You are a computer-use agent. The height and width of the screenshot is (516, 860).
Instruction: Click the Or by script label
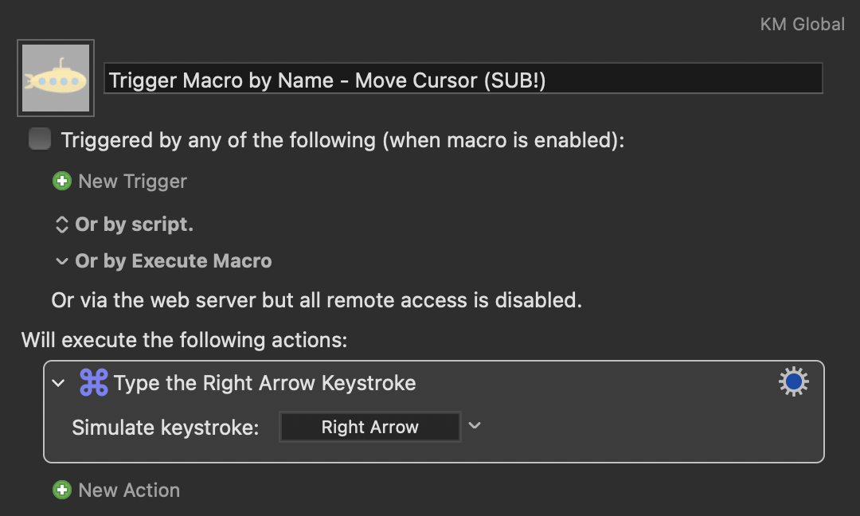[135, 225]
